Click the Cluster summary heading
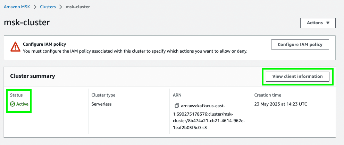The image size is (344, 145). [x=33, y=76]
